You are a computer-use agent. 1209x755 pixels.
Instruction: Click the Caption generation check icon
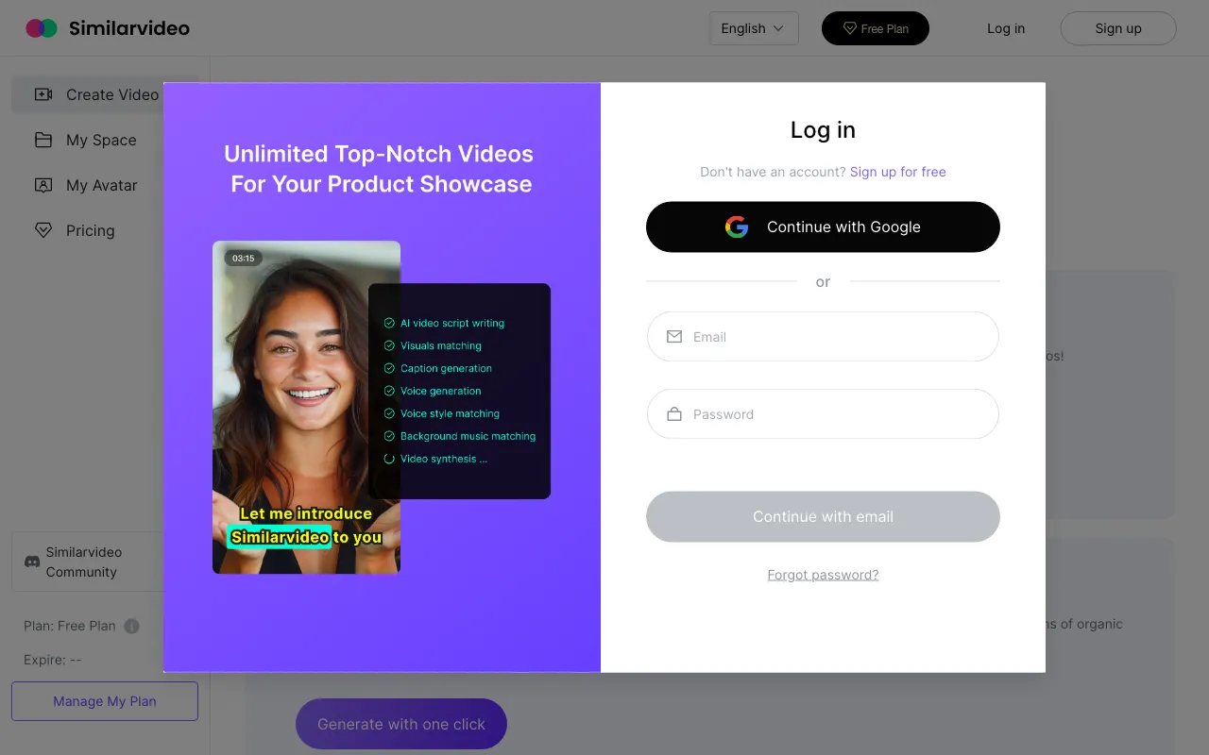tap(389, 368)
